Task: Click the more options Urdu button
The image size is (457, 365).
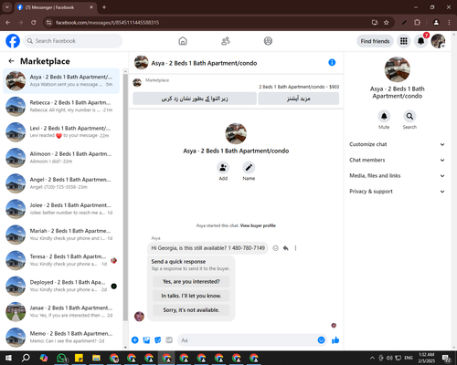Action: click(299, 99)
